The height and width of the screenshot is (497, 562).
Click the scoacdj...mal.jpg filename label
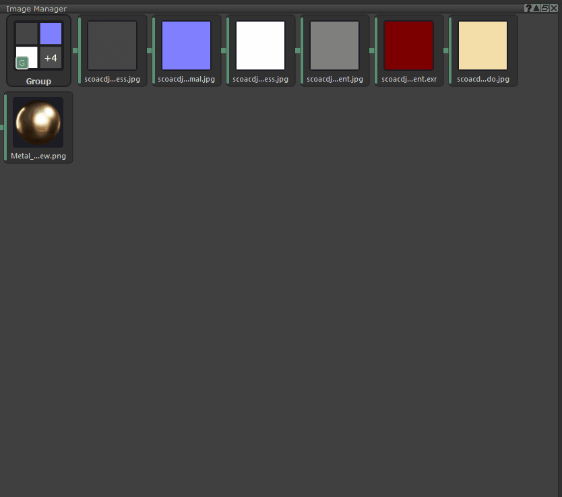(x=186, y=80)
